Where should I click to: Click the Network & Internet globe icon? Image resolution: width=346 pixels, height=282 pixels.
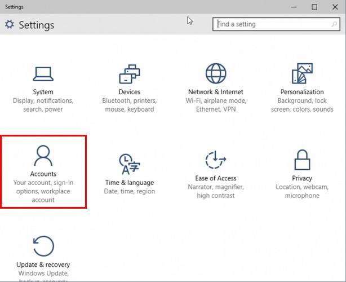(216, 73)
